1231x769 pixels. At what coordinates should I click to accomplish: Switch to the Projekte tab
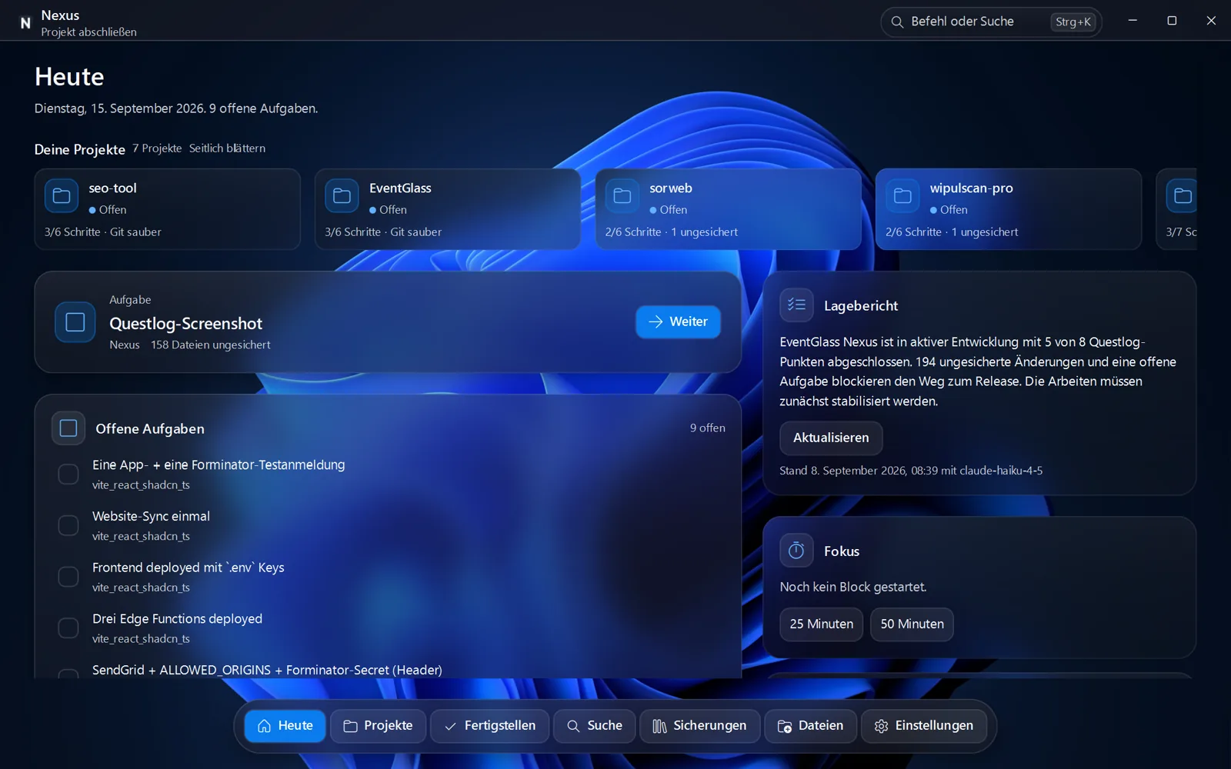point(378,726)
